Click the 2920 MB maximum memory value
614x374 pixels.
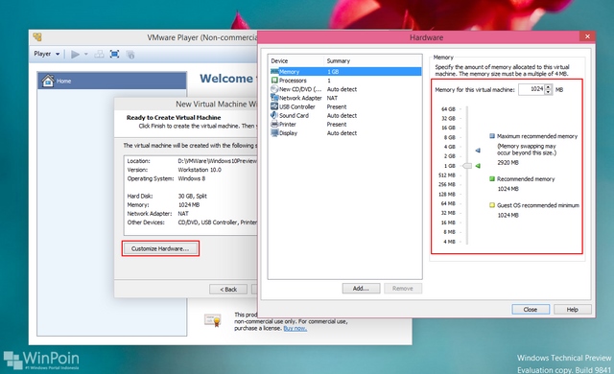pyautogui.click(x=508, y=162)
